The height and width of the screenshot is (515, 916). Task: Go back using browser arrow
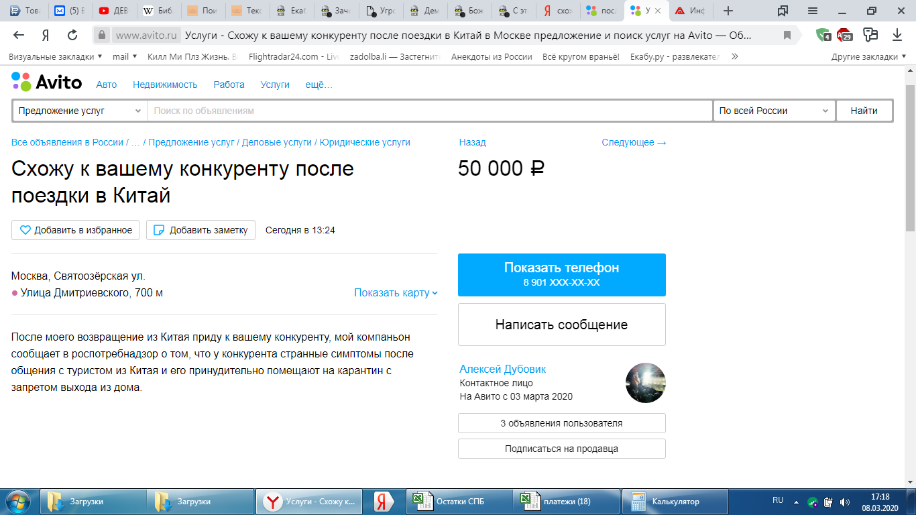[x=19, y=35]
